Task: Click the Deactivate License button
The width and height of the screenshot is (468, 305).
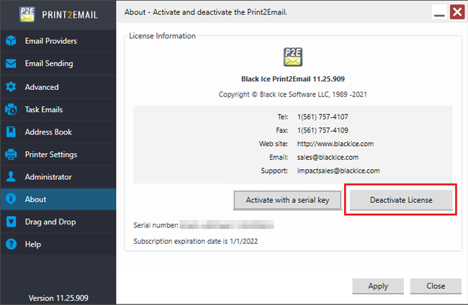Action: point(401,200)
